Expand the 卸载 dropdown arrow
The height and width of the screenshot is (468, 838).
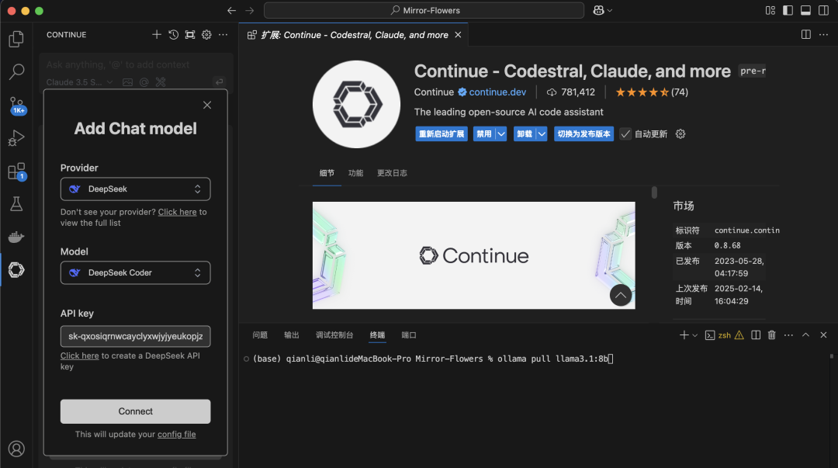[x=542, y=133]
